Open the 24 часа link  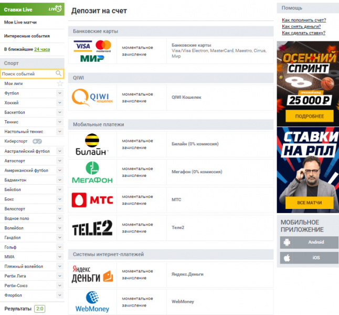(42, 49)
